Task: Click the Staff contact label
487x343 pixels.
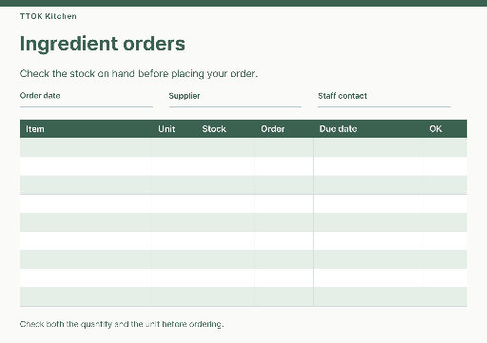Action: (x=342, y=96)
